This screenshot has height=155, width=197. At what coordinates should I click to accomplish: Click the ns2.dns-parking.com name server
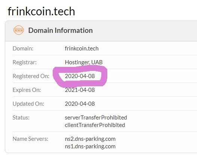point(90,139)
